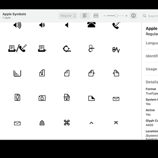Select the blank page with folded corner glyph
This screenshot has width=158, height=158.
point(67,73)
